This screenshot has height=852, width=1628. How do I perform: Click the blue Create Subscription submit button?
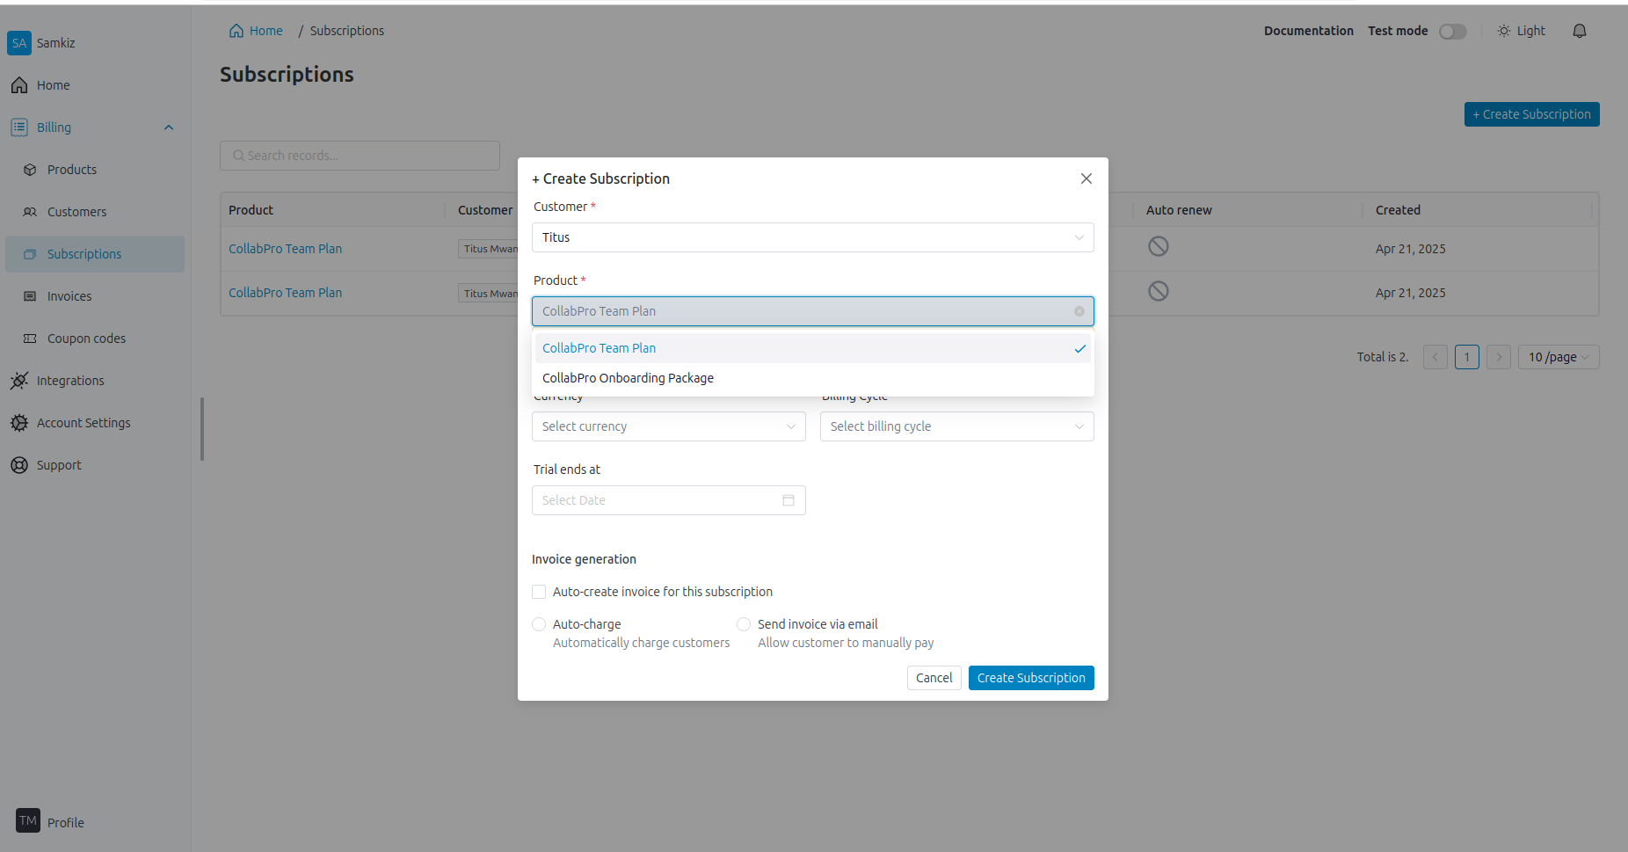1030,678
